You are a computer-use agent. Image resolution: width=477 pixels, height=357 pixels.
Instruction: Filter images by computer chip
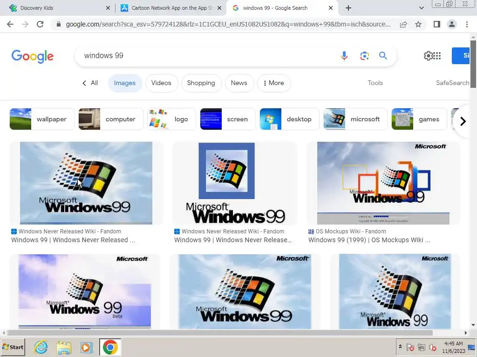(111, 119)
